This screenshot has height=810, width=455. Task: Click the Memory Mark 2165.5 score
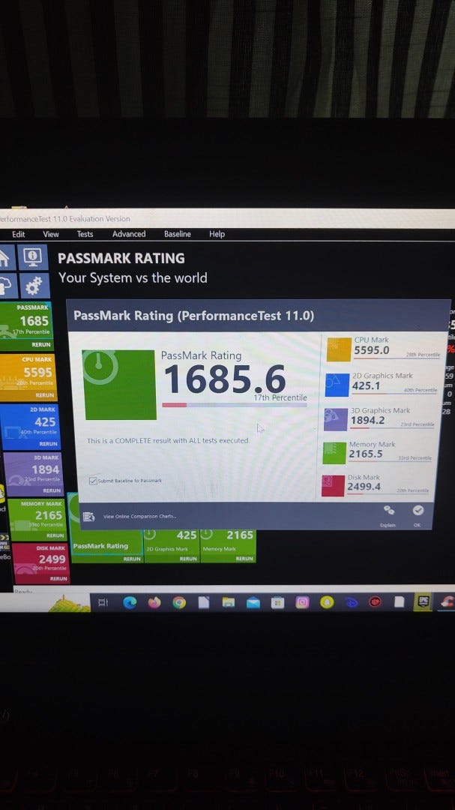(x=366, y=454)
